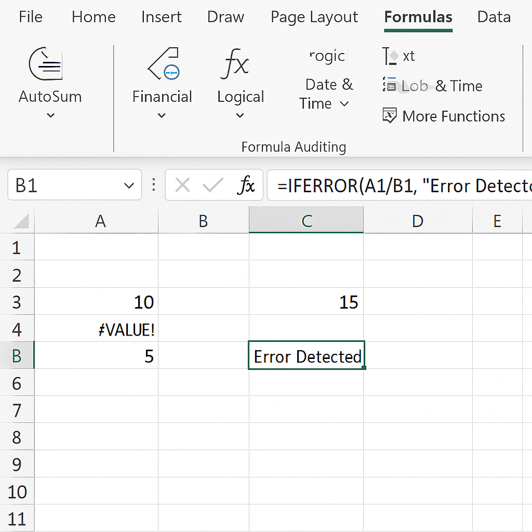Expand the AutoSum dropdown arrow
The height and width of the screenshot is (532, 532).
(50, 116)
